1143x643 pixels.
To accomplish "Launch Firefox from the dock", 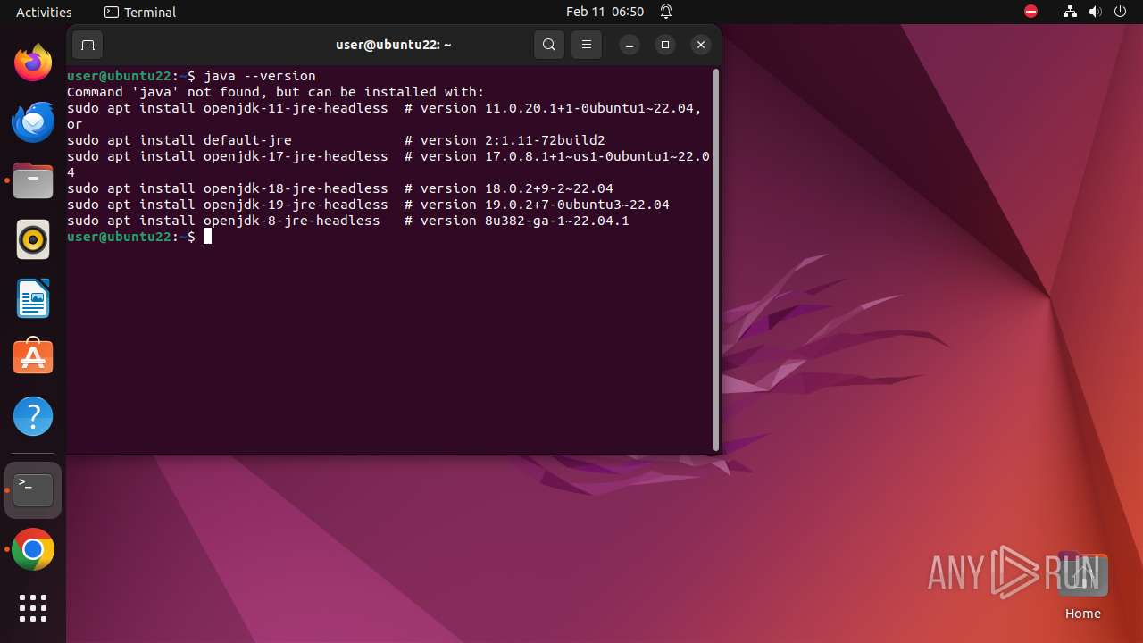I will [33, 63].
